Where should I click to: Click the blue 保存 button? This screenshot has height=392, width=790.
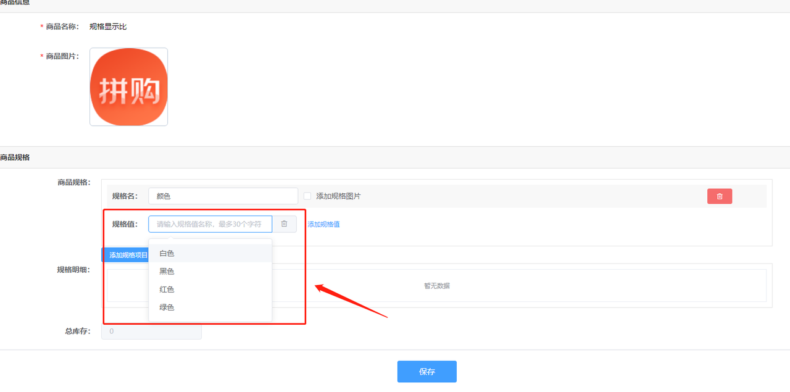426,372
